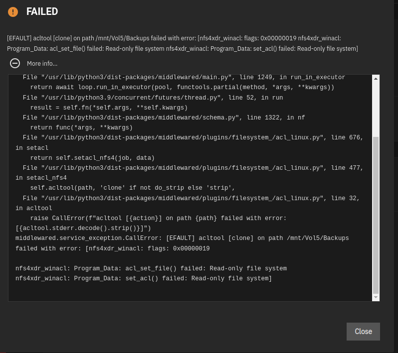
Task: Click the FAILED dialog heading
Action: point(42,11)
